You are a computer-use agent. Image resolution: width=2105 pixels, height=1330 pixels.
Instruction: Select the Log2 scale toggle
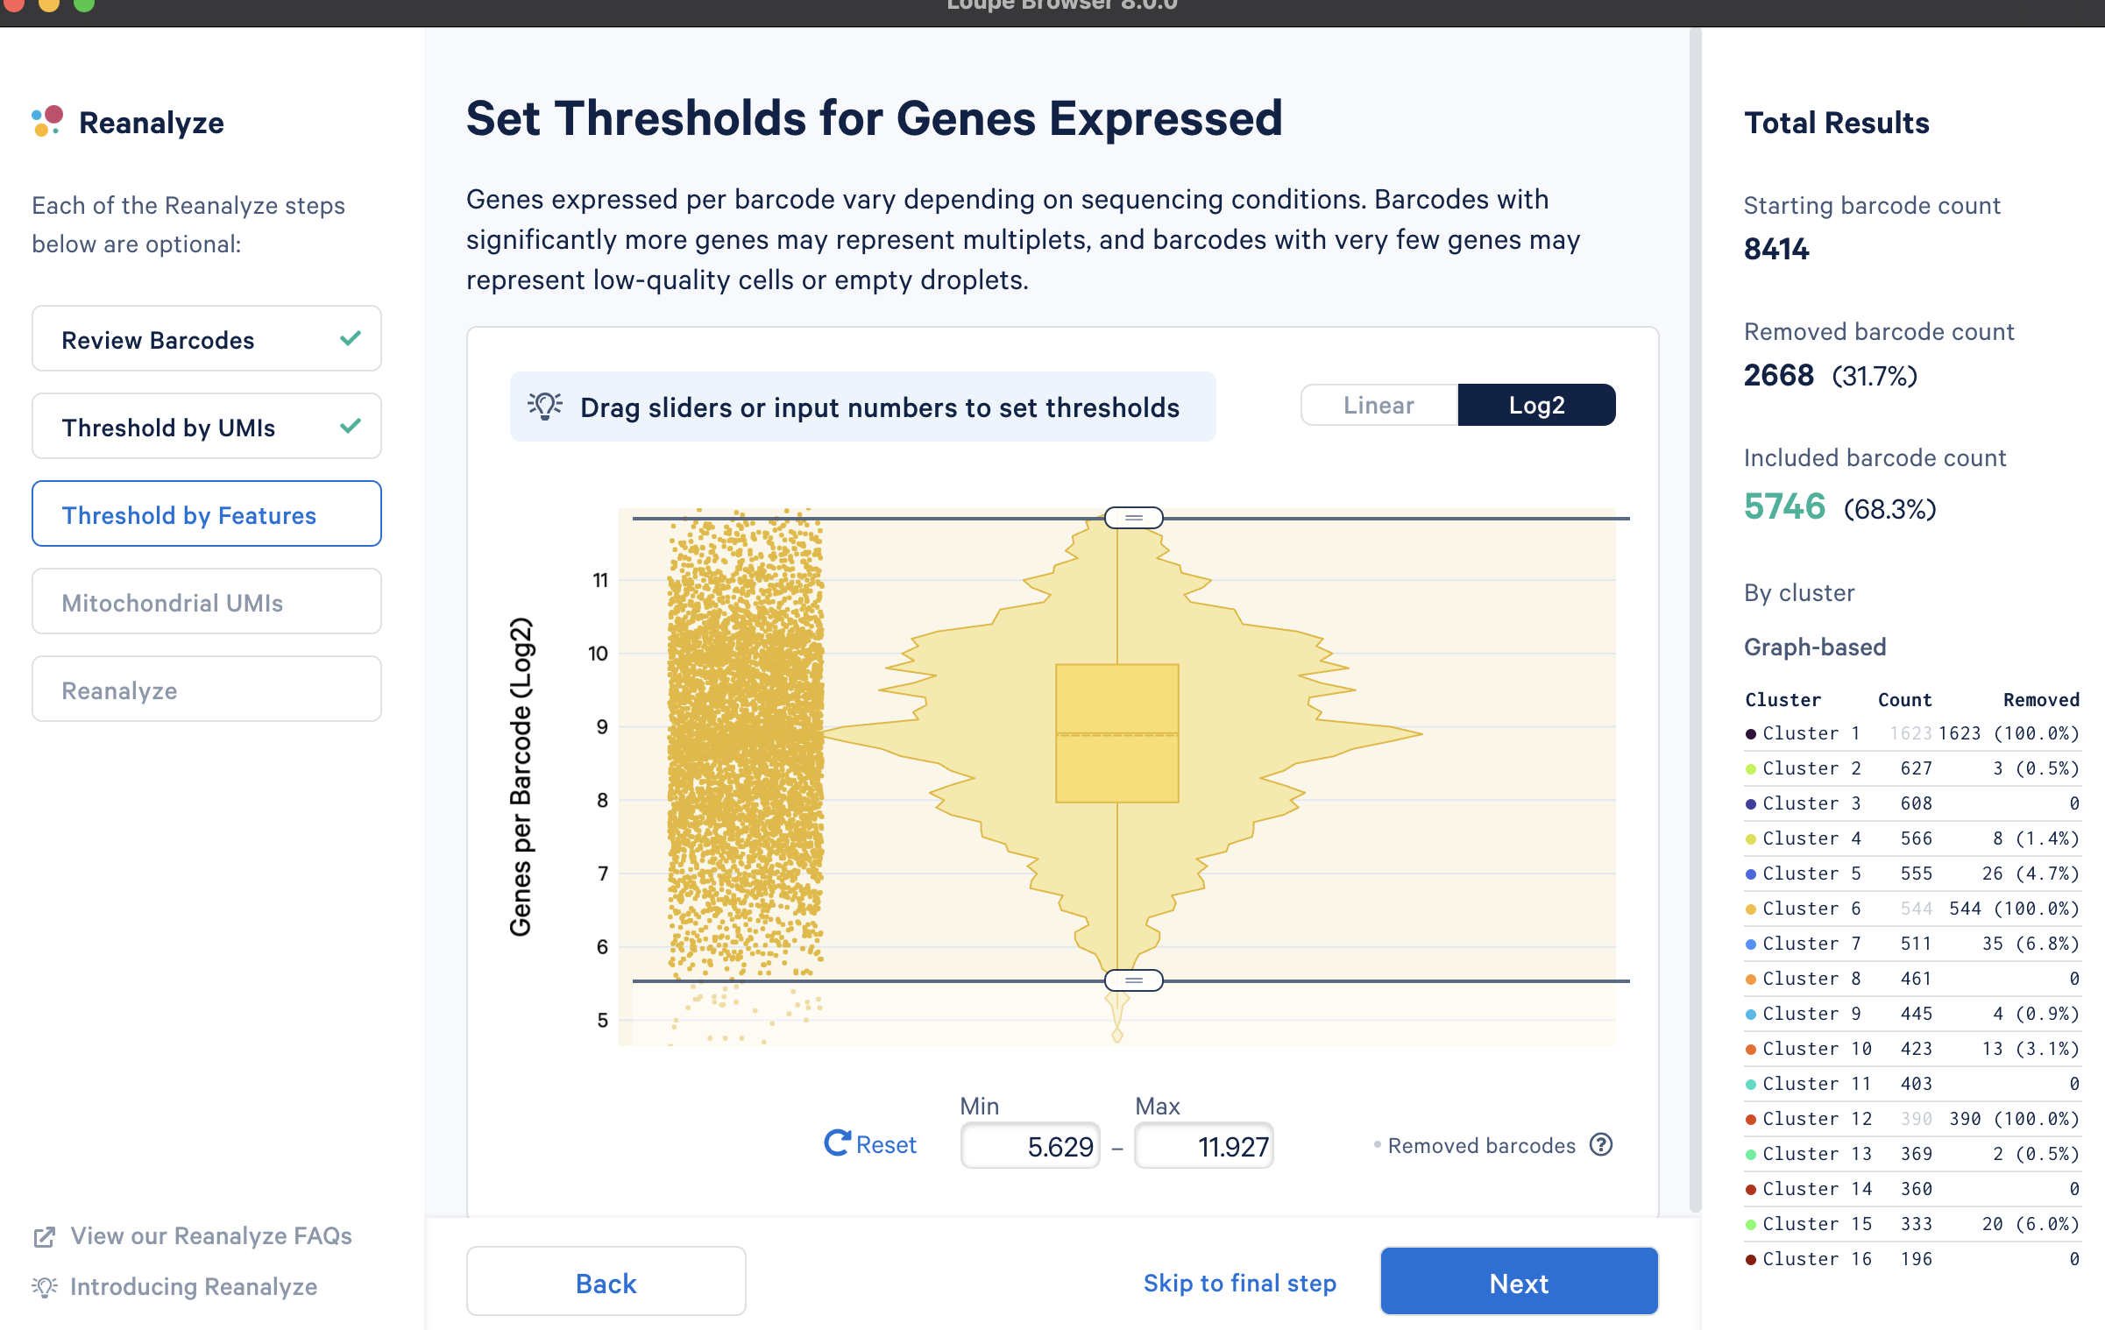point(1536,405)
